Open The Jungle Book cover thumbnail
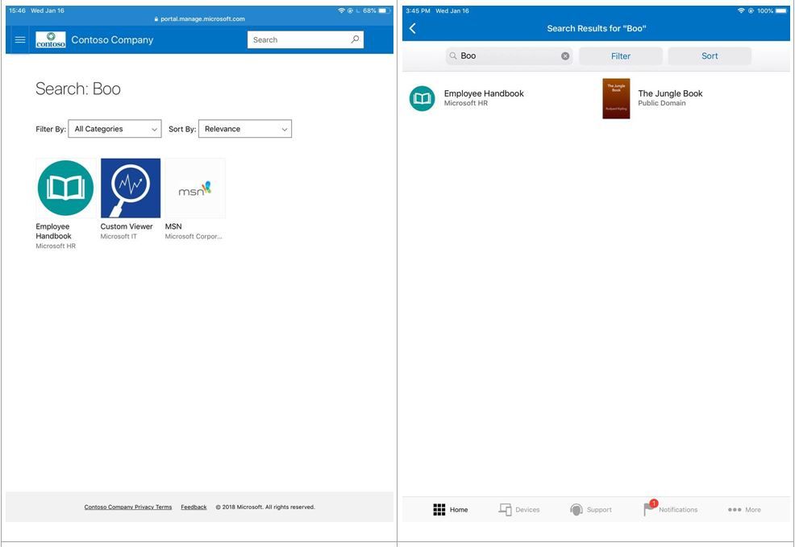Screen dimensions: 795x547 (x=616, y=98)
